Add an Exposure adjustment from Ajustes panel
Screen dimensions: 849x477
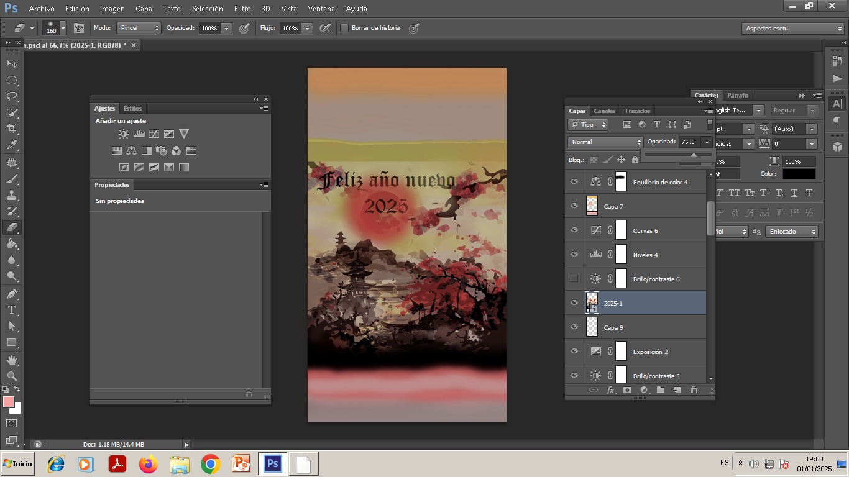pos(168,134)
